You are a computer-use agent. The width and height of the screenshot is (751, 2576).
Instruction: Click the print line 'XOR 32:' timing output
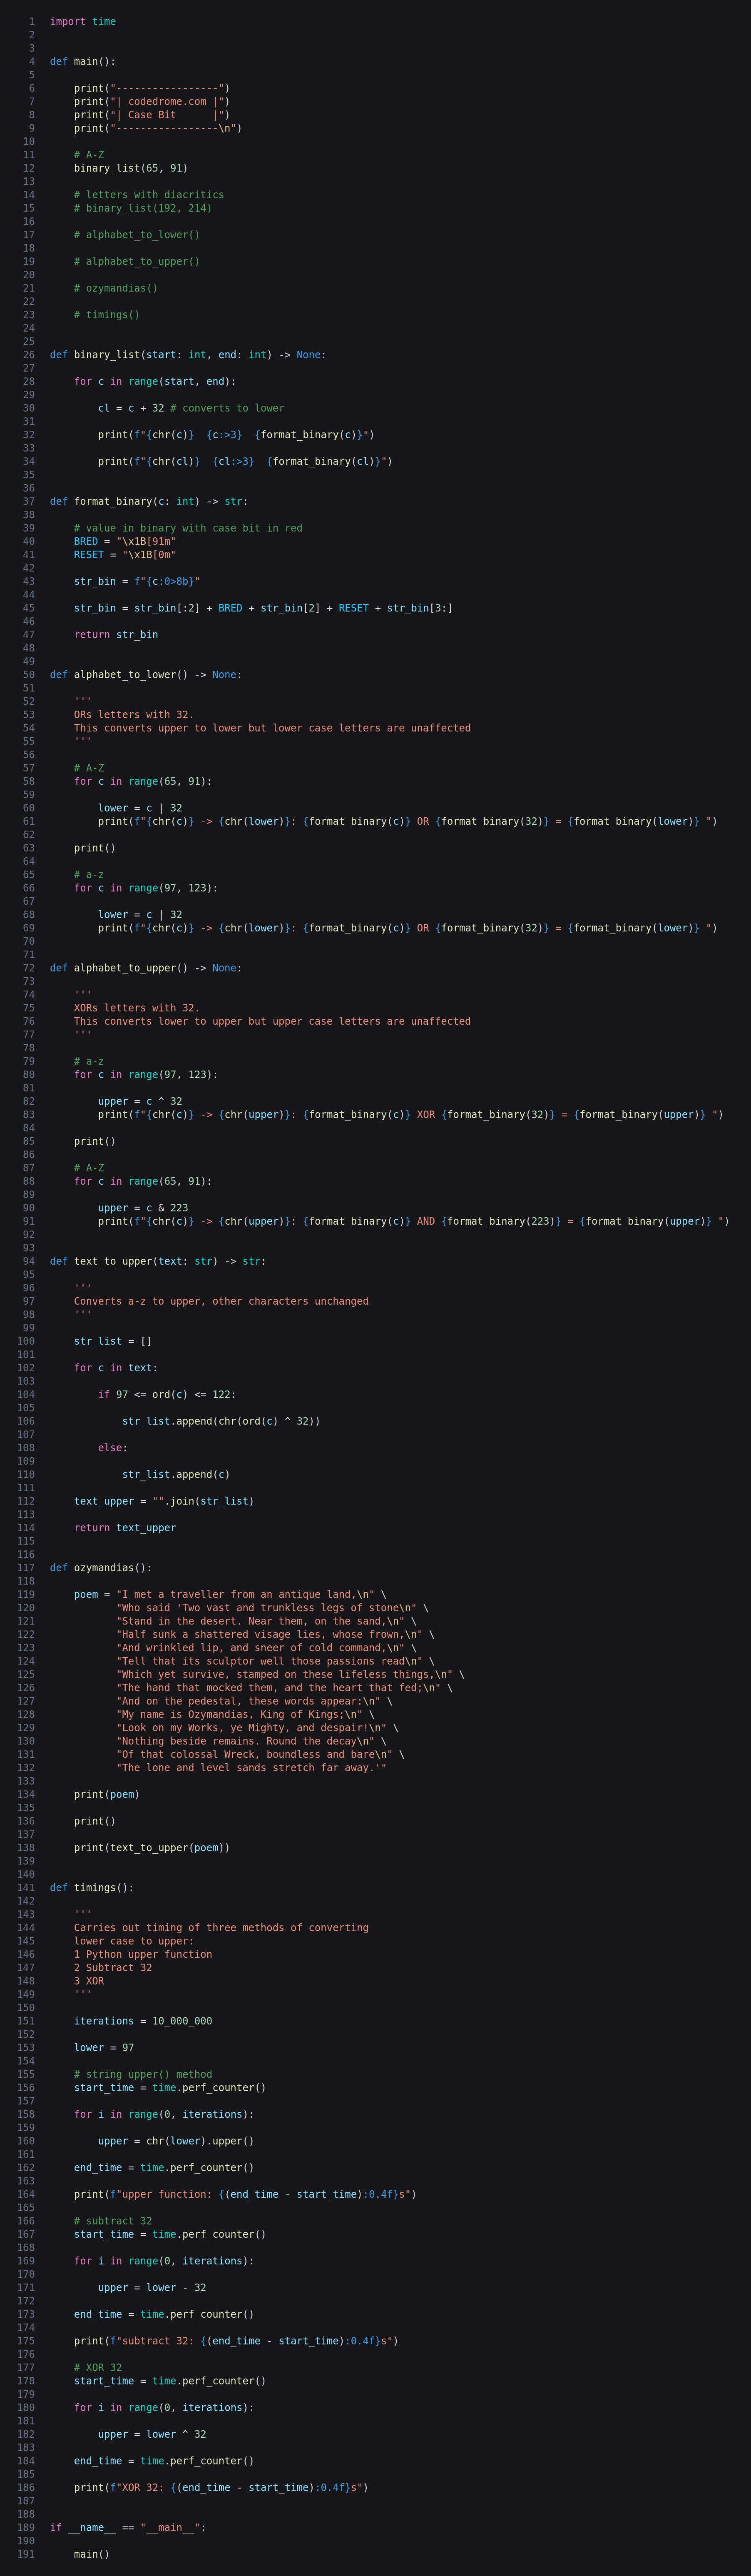point(221,2488)
